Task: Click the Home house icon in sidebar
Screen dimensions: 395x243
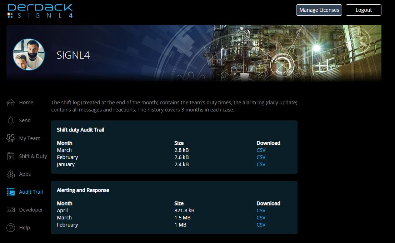Action: (x=11, y=103)
